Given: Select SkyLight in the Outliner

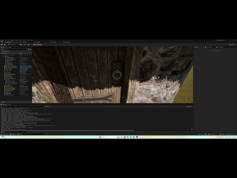Looking at the screenshot, I should [8, 62].
